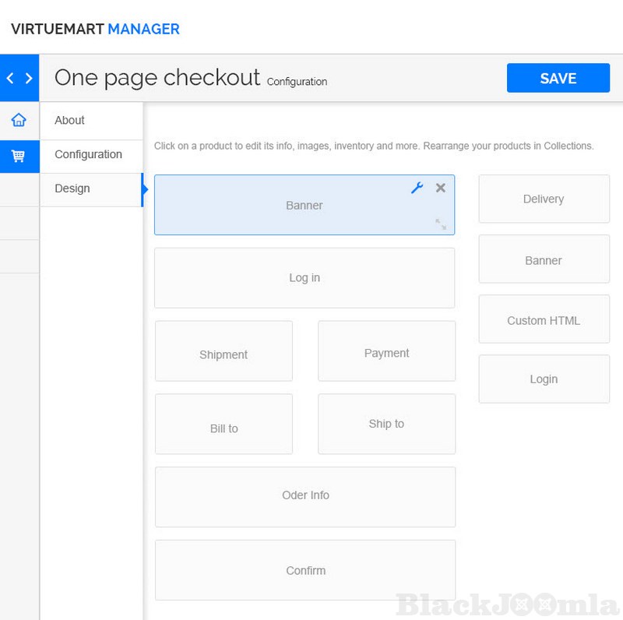623x620 pixels.
Task: Click the home icon in sidebar
Action: (19, 120)
